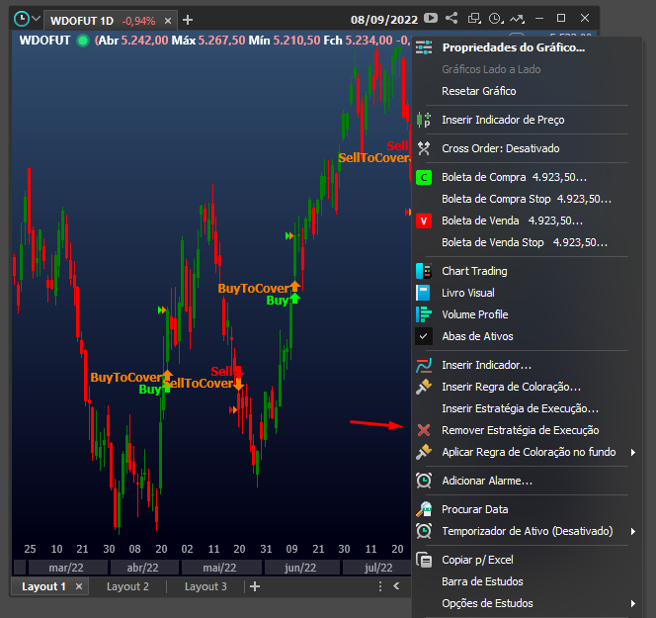Click the green C Boleta de Compra icon

click(424, 178)
